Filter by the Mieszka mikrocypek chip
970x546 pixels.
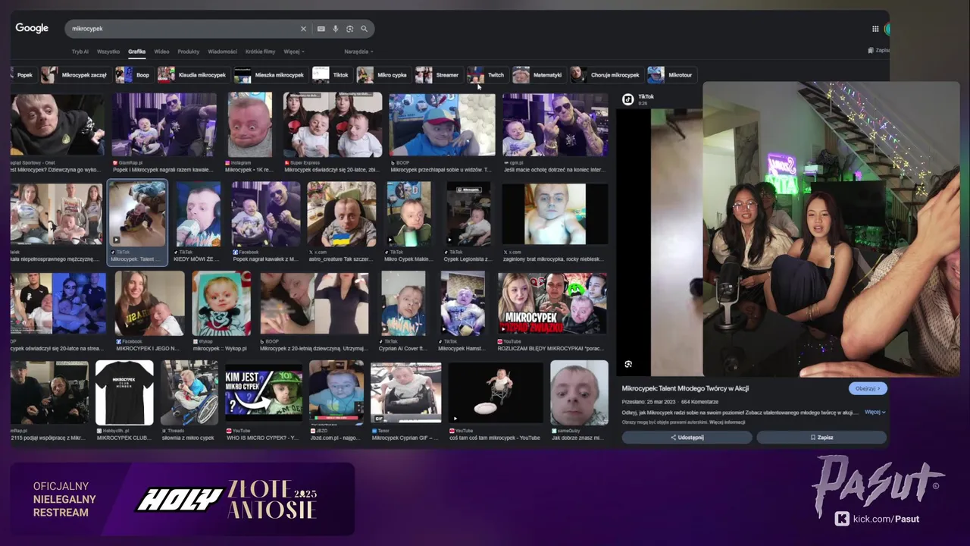tap(270, 75)
